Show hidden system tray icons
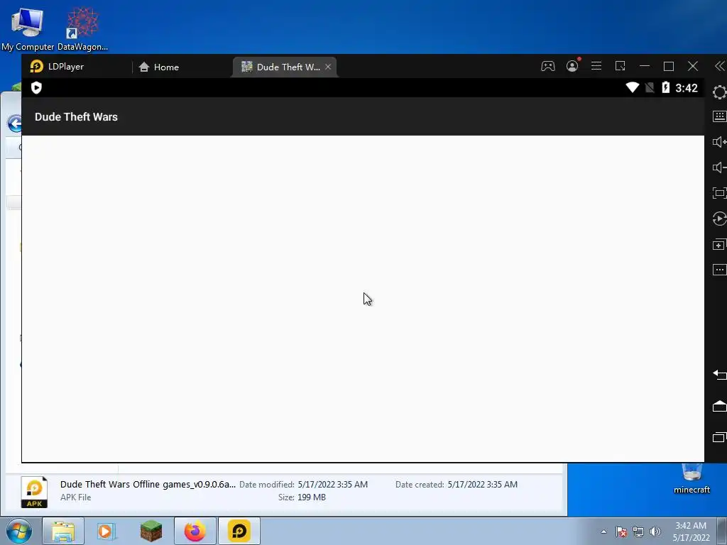This screenshot has width=727, height=545. tap(603, 532)
